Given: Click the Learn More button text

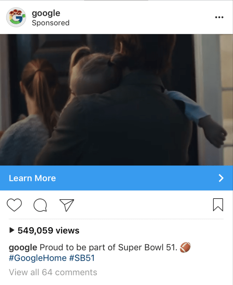Looking at the screenshot, I should pyautogui.click(x=32, y=178).
